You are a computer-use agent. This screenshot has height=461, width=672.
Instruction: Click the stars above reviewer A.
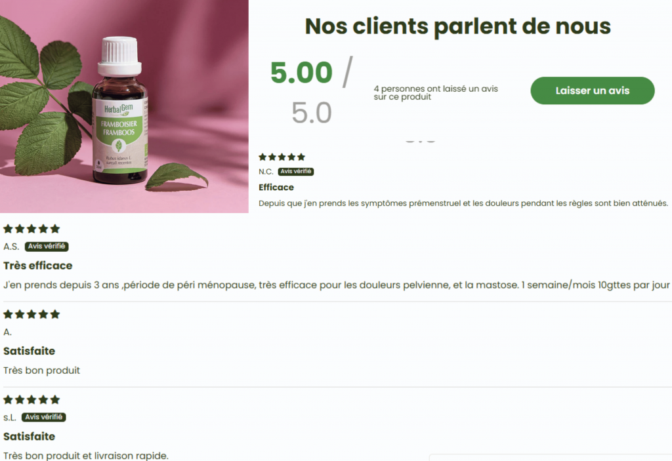click(x=31, y=315)
